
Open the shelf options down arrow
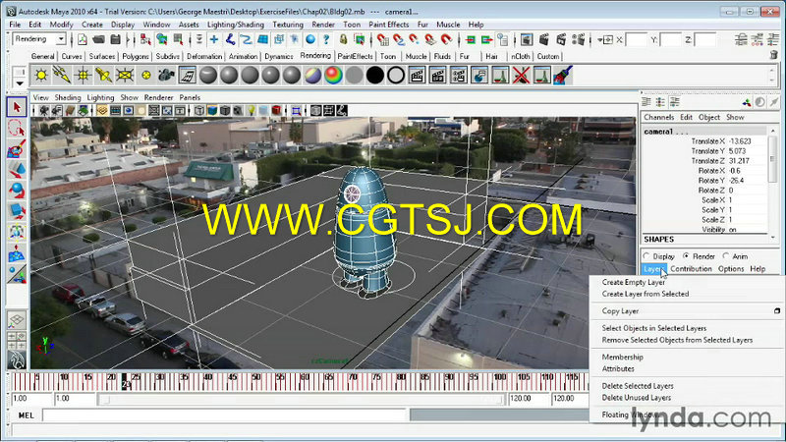point(20,83)
